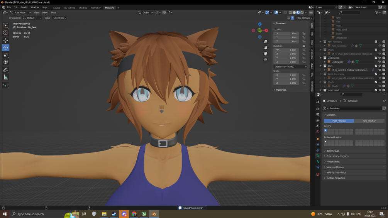Toggle the Shoes collection render camera icon
Viewport: 388px width, 218px height.
click(384, 50)
